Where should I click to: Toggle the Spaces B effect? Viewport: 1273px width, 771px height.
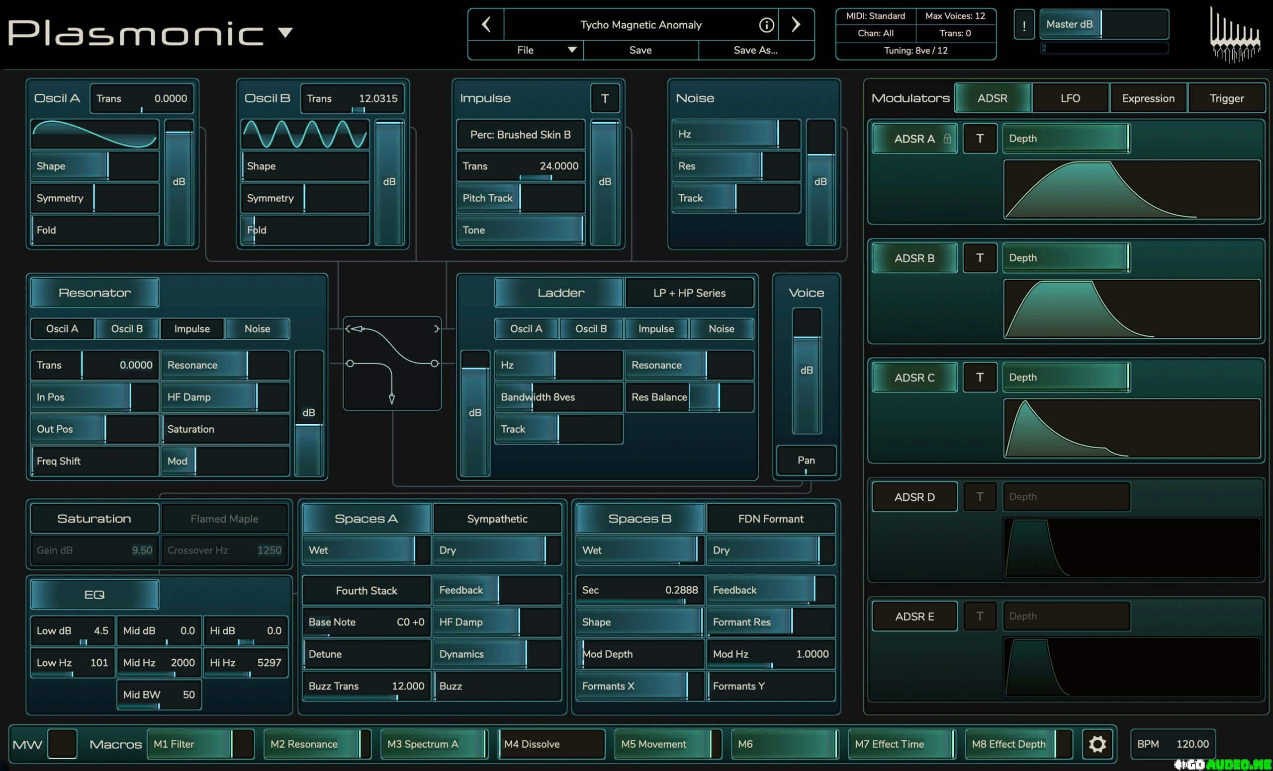pos(640,519)
